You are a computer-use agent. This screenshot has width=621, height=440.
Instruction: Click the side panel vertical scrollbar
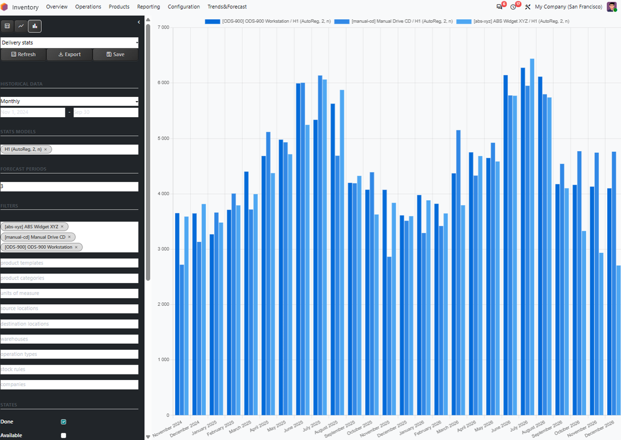(x=148, y=152)
